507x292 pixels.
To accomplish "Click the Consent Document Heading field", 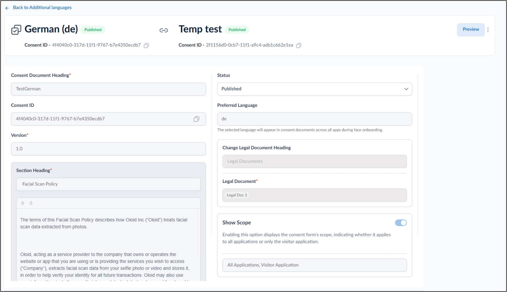I will click(108, 89).
